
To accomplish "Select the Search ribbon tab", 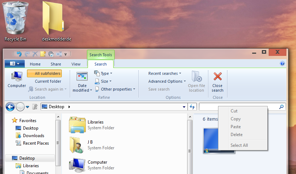I will pyautogui.click(x=101, y=64).
